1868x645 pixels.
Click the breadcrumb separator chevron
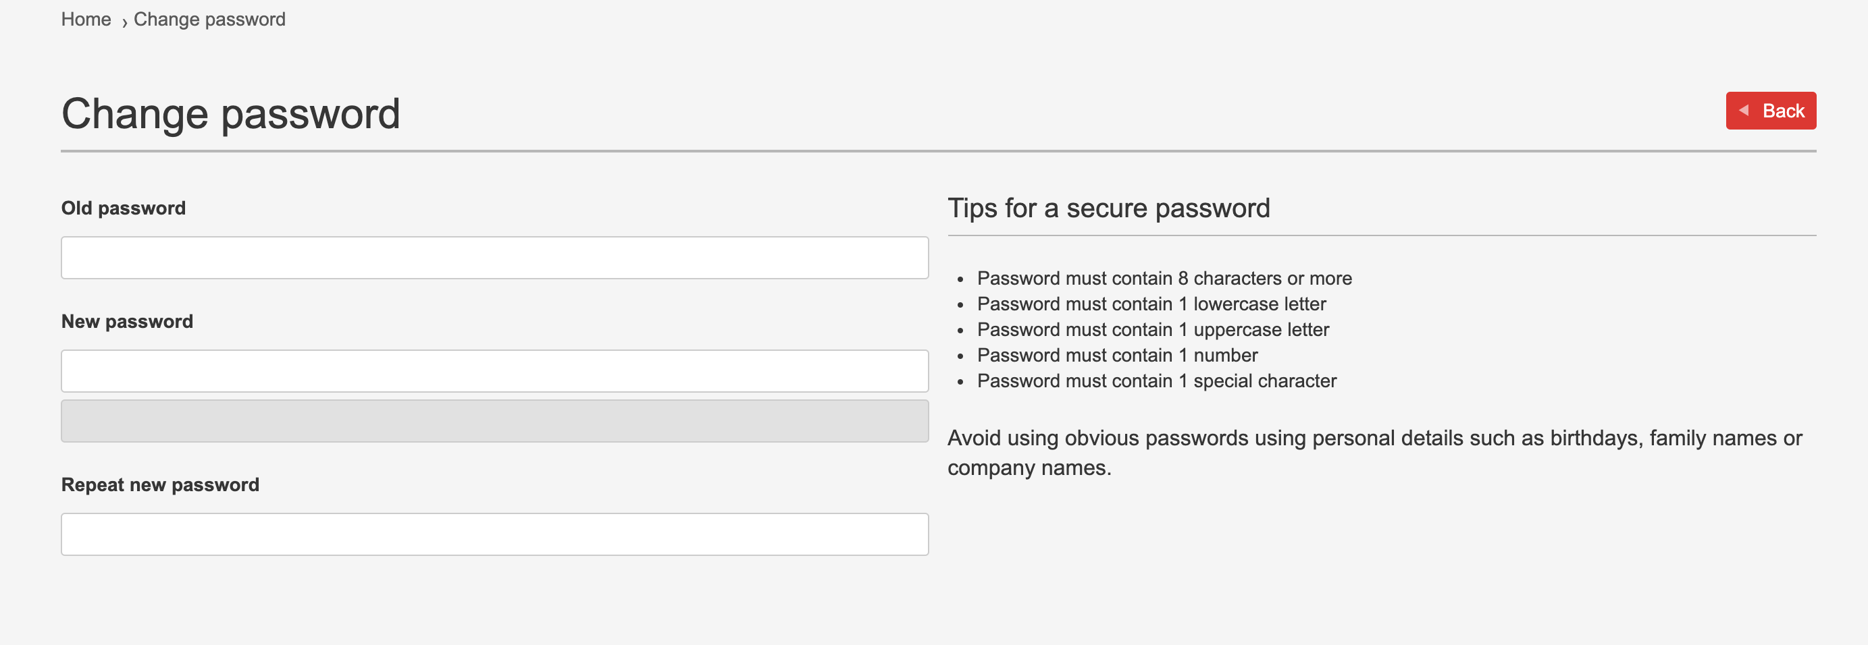(x=125, y=22)
